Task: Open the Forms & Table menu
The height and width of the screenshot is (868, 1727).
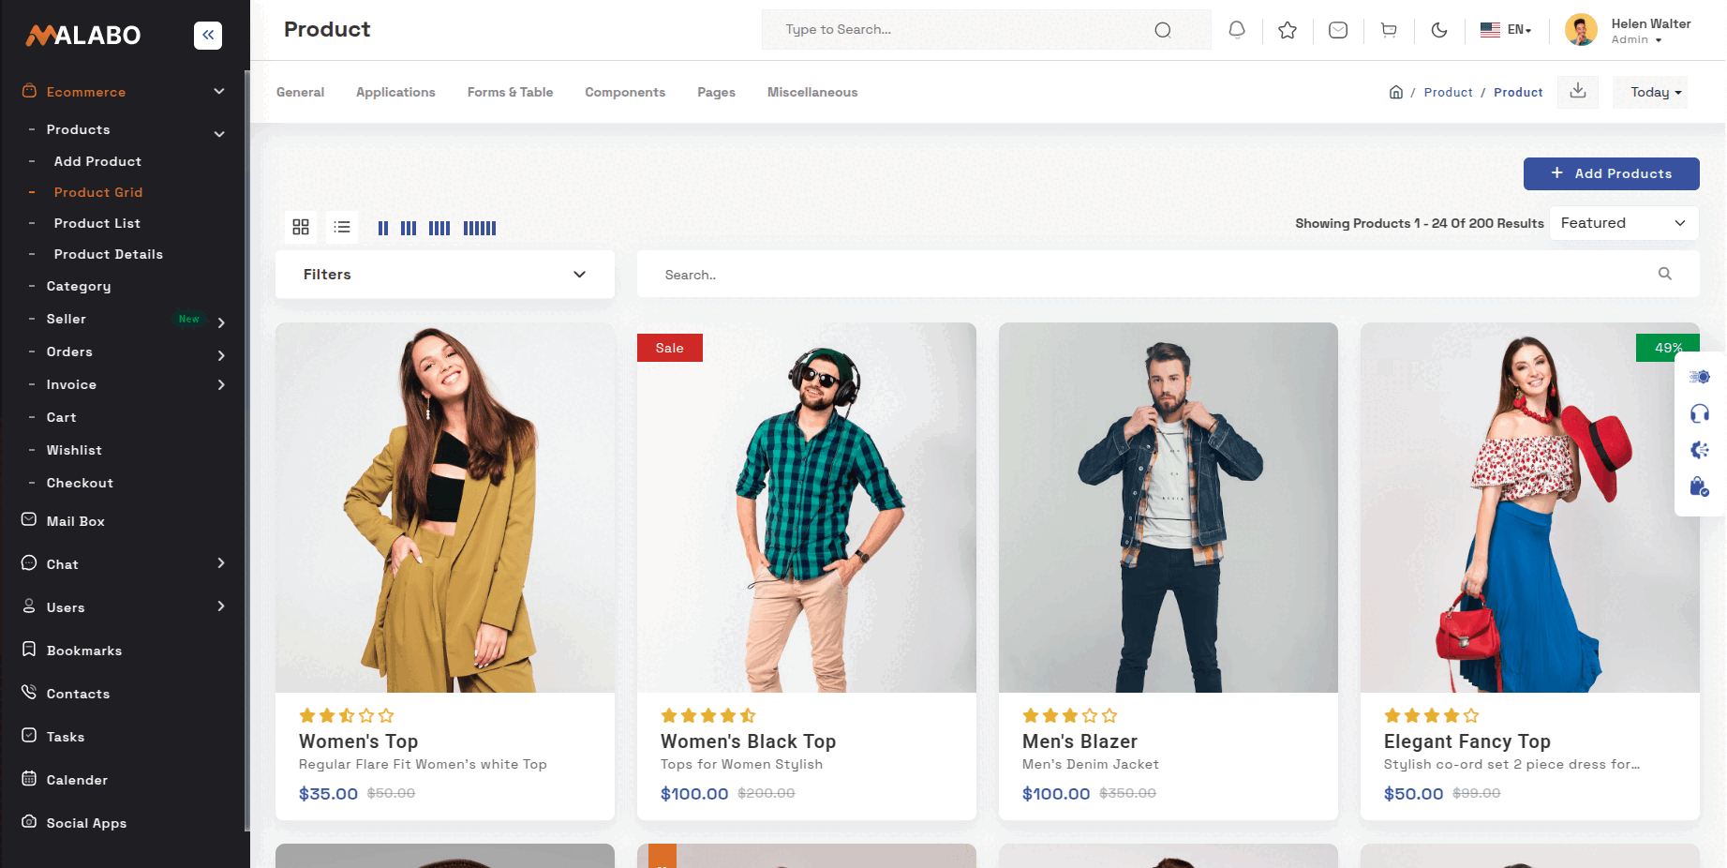Action: pos(510,92)
